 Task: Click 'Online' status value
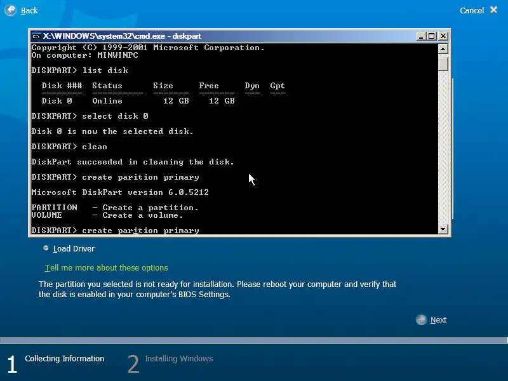[x=107, y=101]
